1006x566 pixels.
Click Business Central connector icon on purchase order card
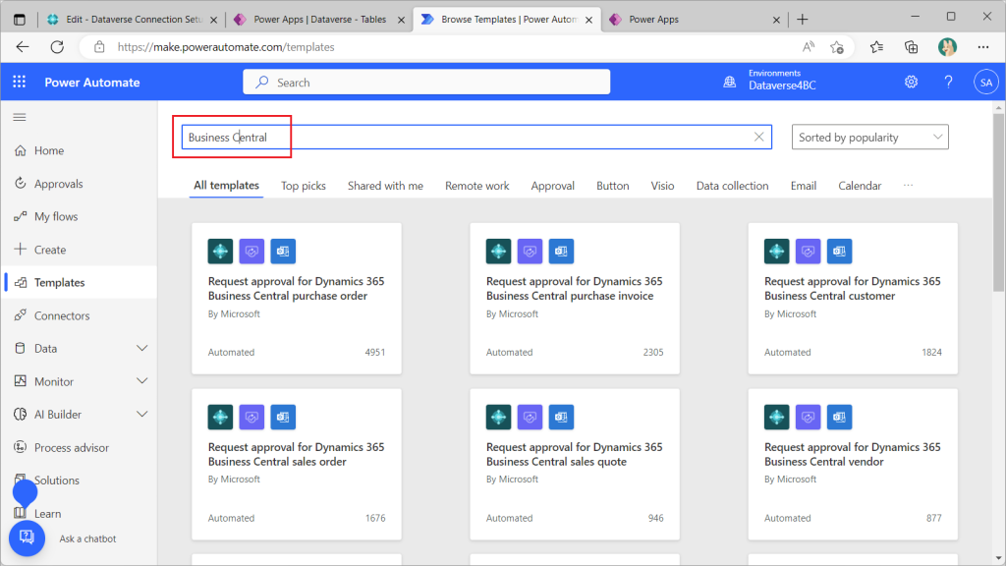[220, 251]
